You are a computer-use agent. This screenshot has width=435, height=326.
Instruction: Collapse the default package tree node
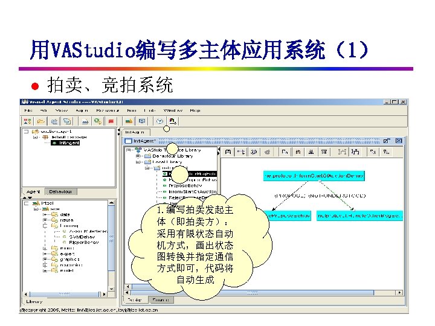36,137
